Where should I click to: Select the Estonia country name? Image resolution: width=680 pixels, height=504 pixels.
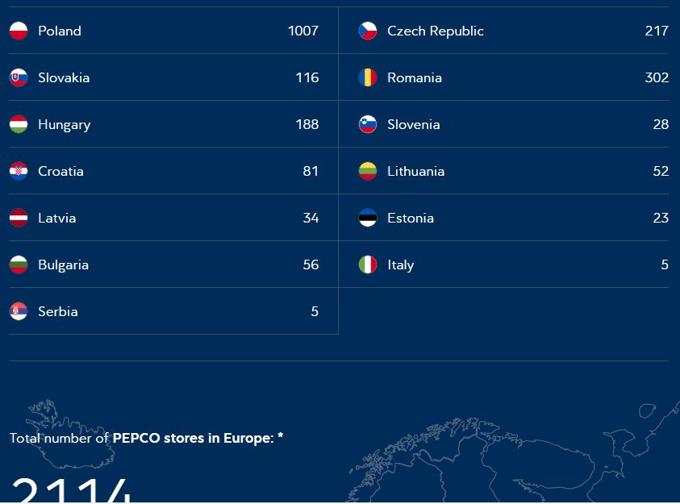(411, 218)
